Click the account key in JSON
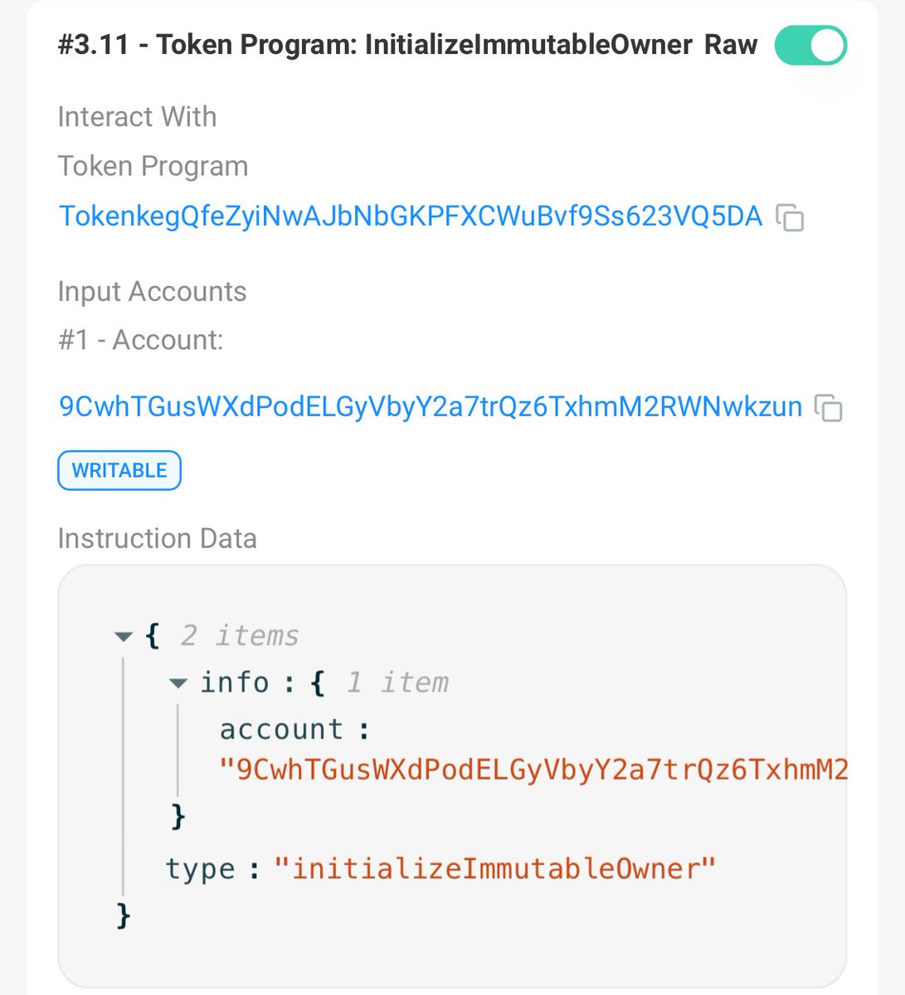Viewport: 905px width, 995px height. [281, 730]
